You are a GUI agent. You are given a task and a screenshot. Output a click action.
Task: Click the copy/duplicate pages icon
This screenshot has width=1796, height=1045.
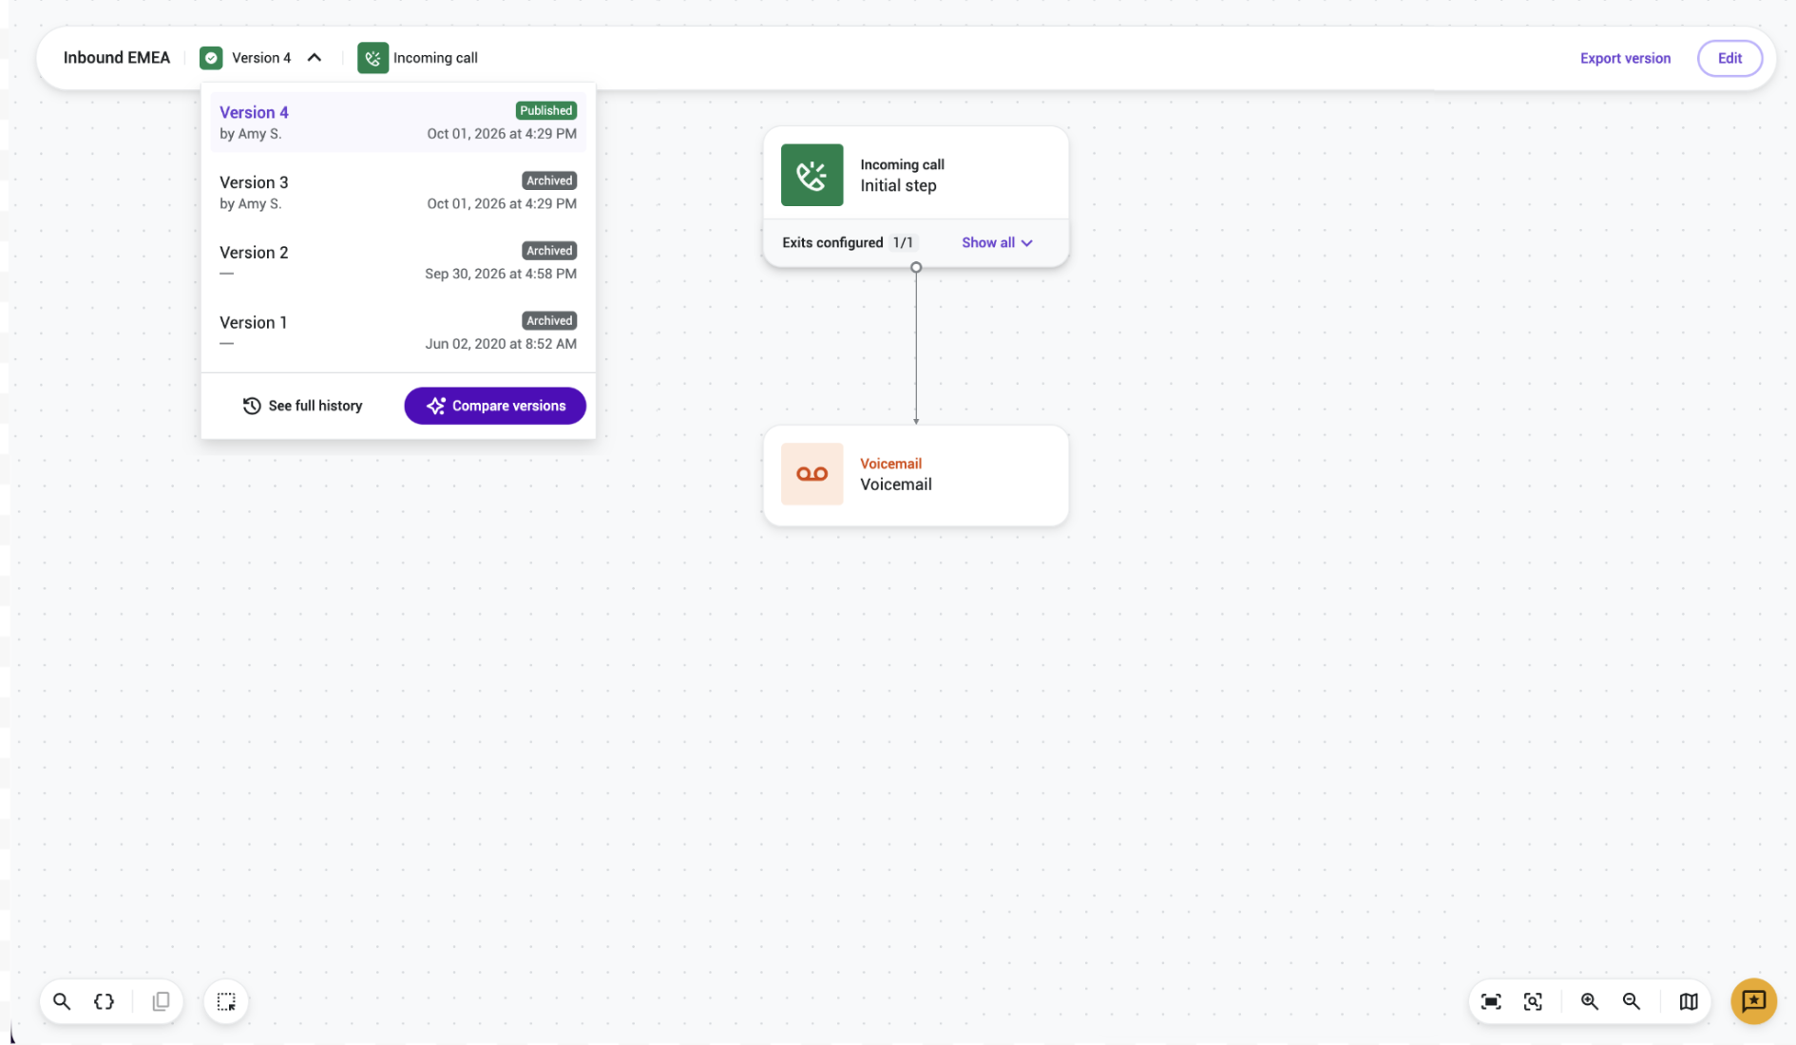tap(161, 1001)
